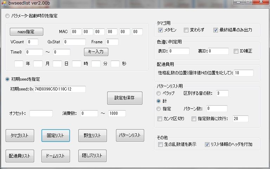Click the 秒 second input field

pos(115,64)
